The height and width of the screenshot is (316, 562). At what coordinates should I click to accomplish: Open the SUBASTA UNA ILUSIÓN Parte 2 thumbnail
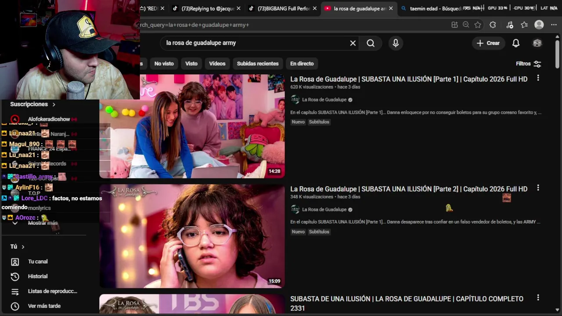[192, 236]
